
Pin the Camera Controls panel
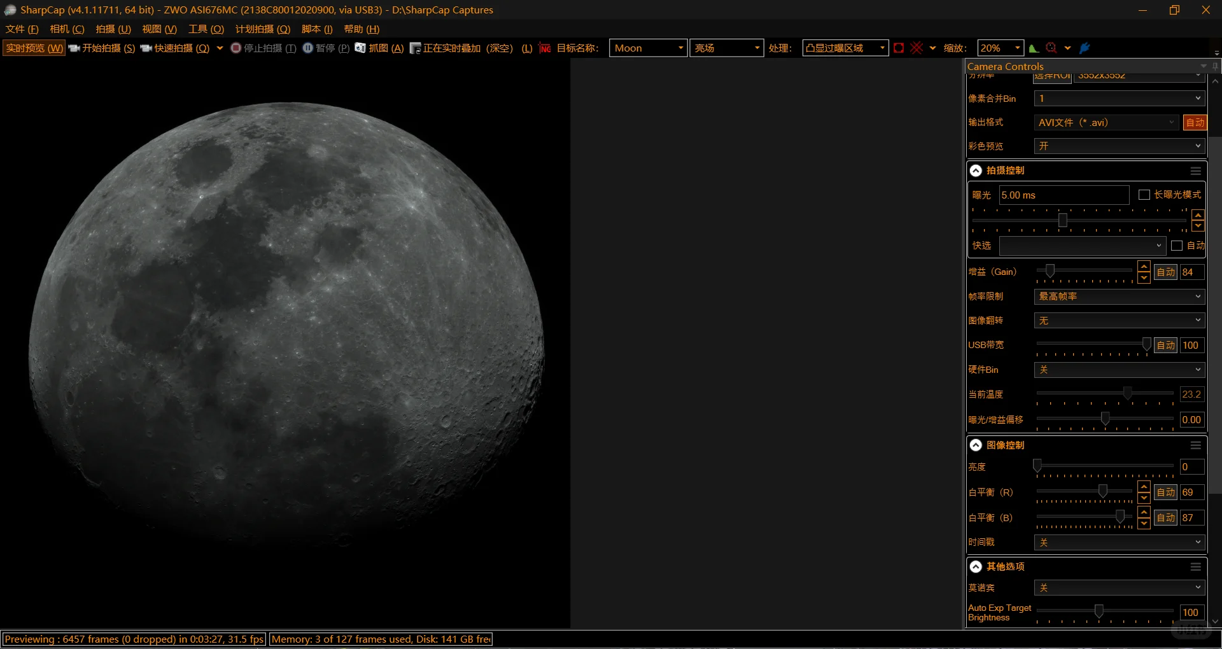point(1215,66)
